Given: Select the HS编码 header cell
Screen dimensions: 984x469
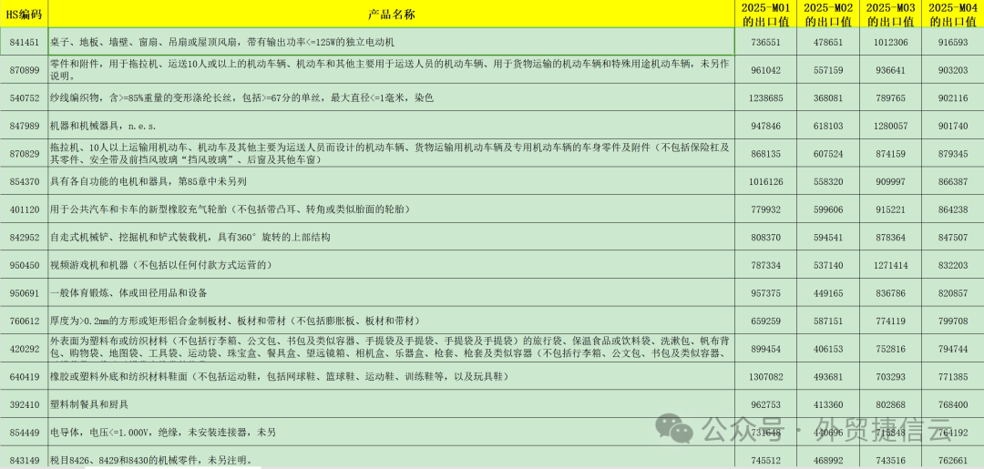Looking at the screenshot, I should click(x=24, y=15).
